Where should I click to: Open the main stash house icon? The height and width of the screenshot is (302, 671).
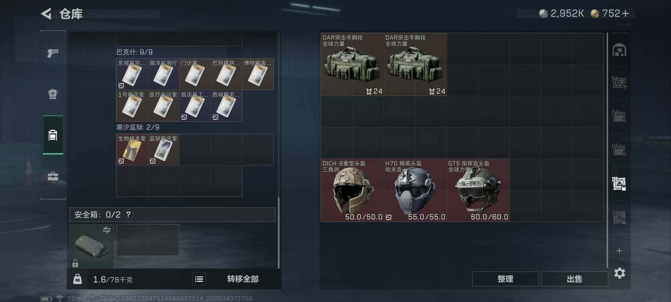tap(619, 50)
